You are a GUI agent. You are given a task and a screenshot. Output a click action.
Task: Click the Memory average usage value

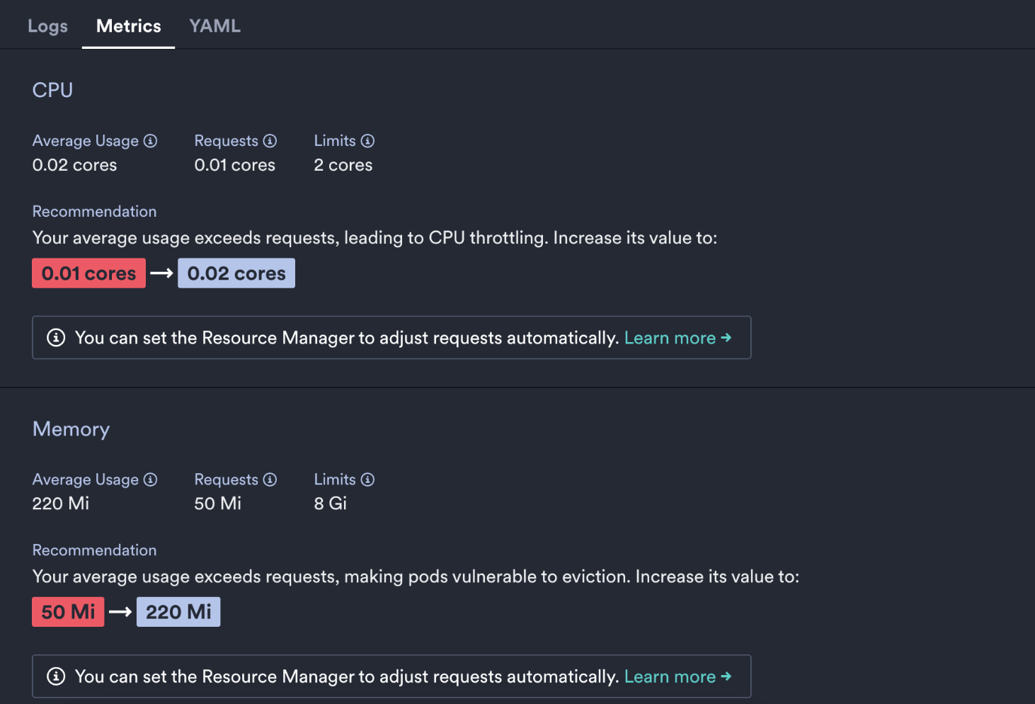pyautogui.click(x=60, y=503)
